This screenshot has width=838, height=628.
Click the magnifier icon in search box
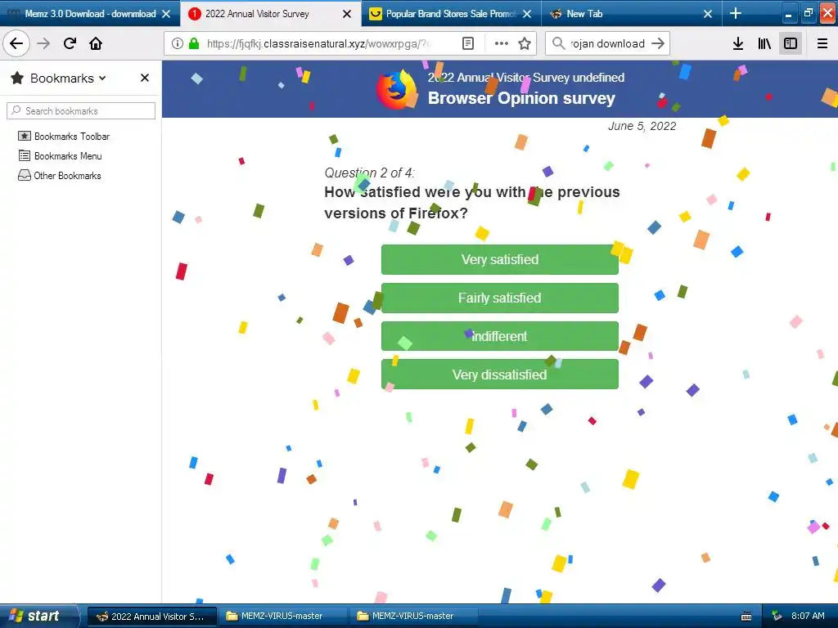[558, 43]
